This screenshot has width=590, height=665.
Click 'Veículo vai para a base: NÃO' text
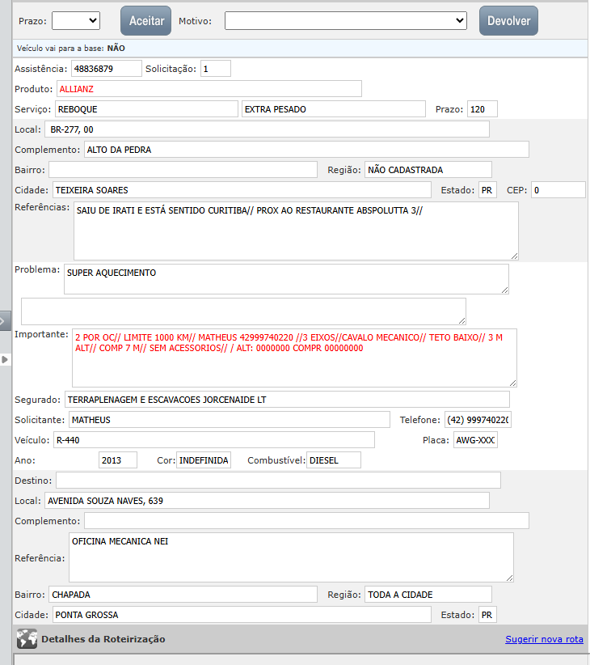71,48
